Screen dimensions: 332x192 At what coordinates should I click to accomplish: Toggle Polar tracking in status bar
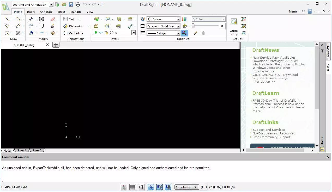coord(151,187)
